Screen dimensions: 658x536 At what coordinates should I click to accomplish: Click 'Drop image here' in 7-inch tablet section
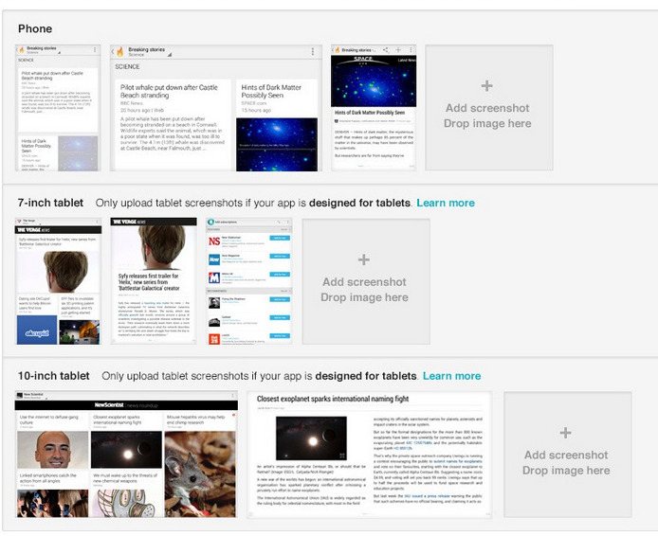[364, 297]
